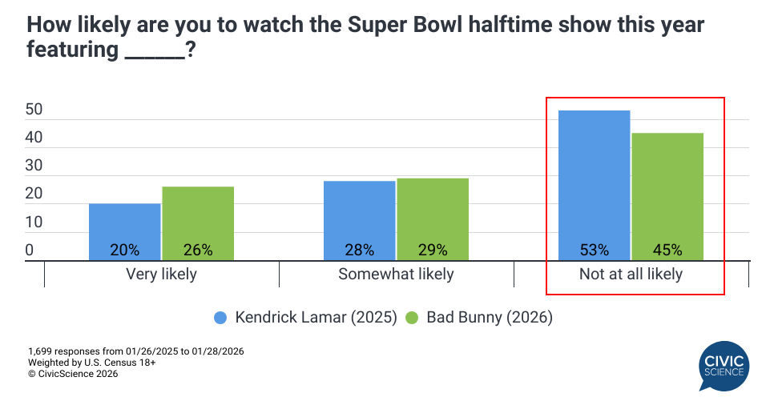Click the green Bad Bunny legend dot

412,318
